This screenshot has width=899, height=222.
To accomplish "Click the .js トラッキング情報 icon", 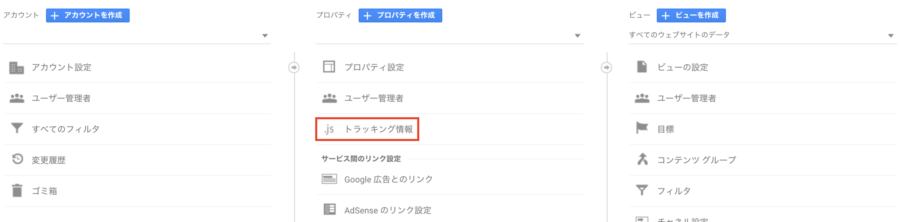I will (329, 129).
